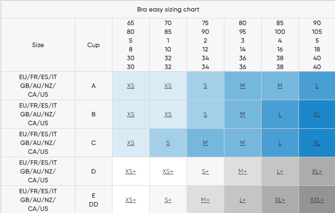335x213 pixels.
Task: Click the XS link under 65 in cup C row
Action: click(131, 143)
